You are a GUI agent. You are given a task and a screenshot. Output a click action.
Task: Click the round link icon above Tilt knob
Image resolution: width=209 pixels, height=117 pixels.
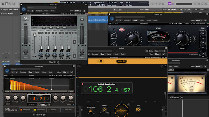coord(128,104)
